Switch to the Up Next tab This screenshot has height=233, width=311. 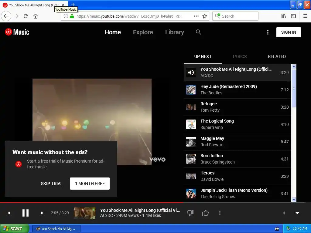(203, 56)
